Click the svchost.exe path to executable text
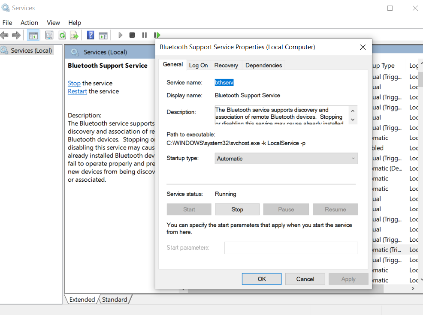Image resolution: width=423 pixels, height=315 pixels. (x=236, y=143)
